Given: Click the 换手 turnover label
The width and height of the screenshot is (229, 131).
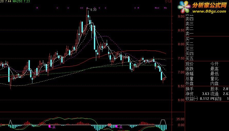Looking at the screenshot, I should pos(189,89).
